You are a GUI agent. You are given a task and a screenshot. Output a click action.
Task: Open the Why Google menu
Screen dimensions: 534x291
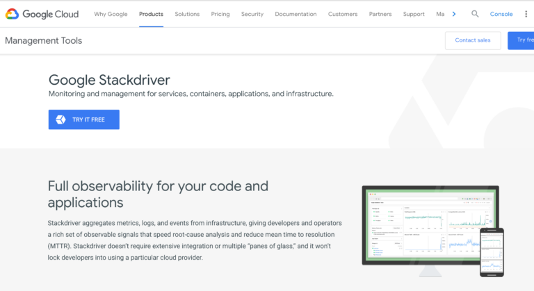[111, 14]
